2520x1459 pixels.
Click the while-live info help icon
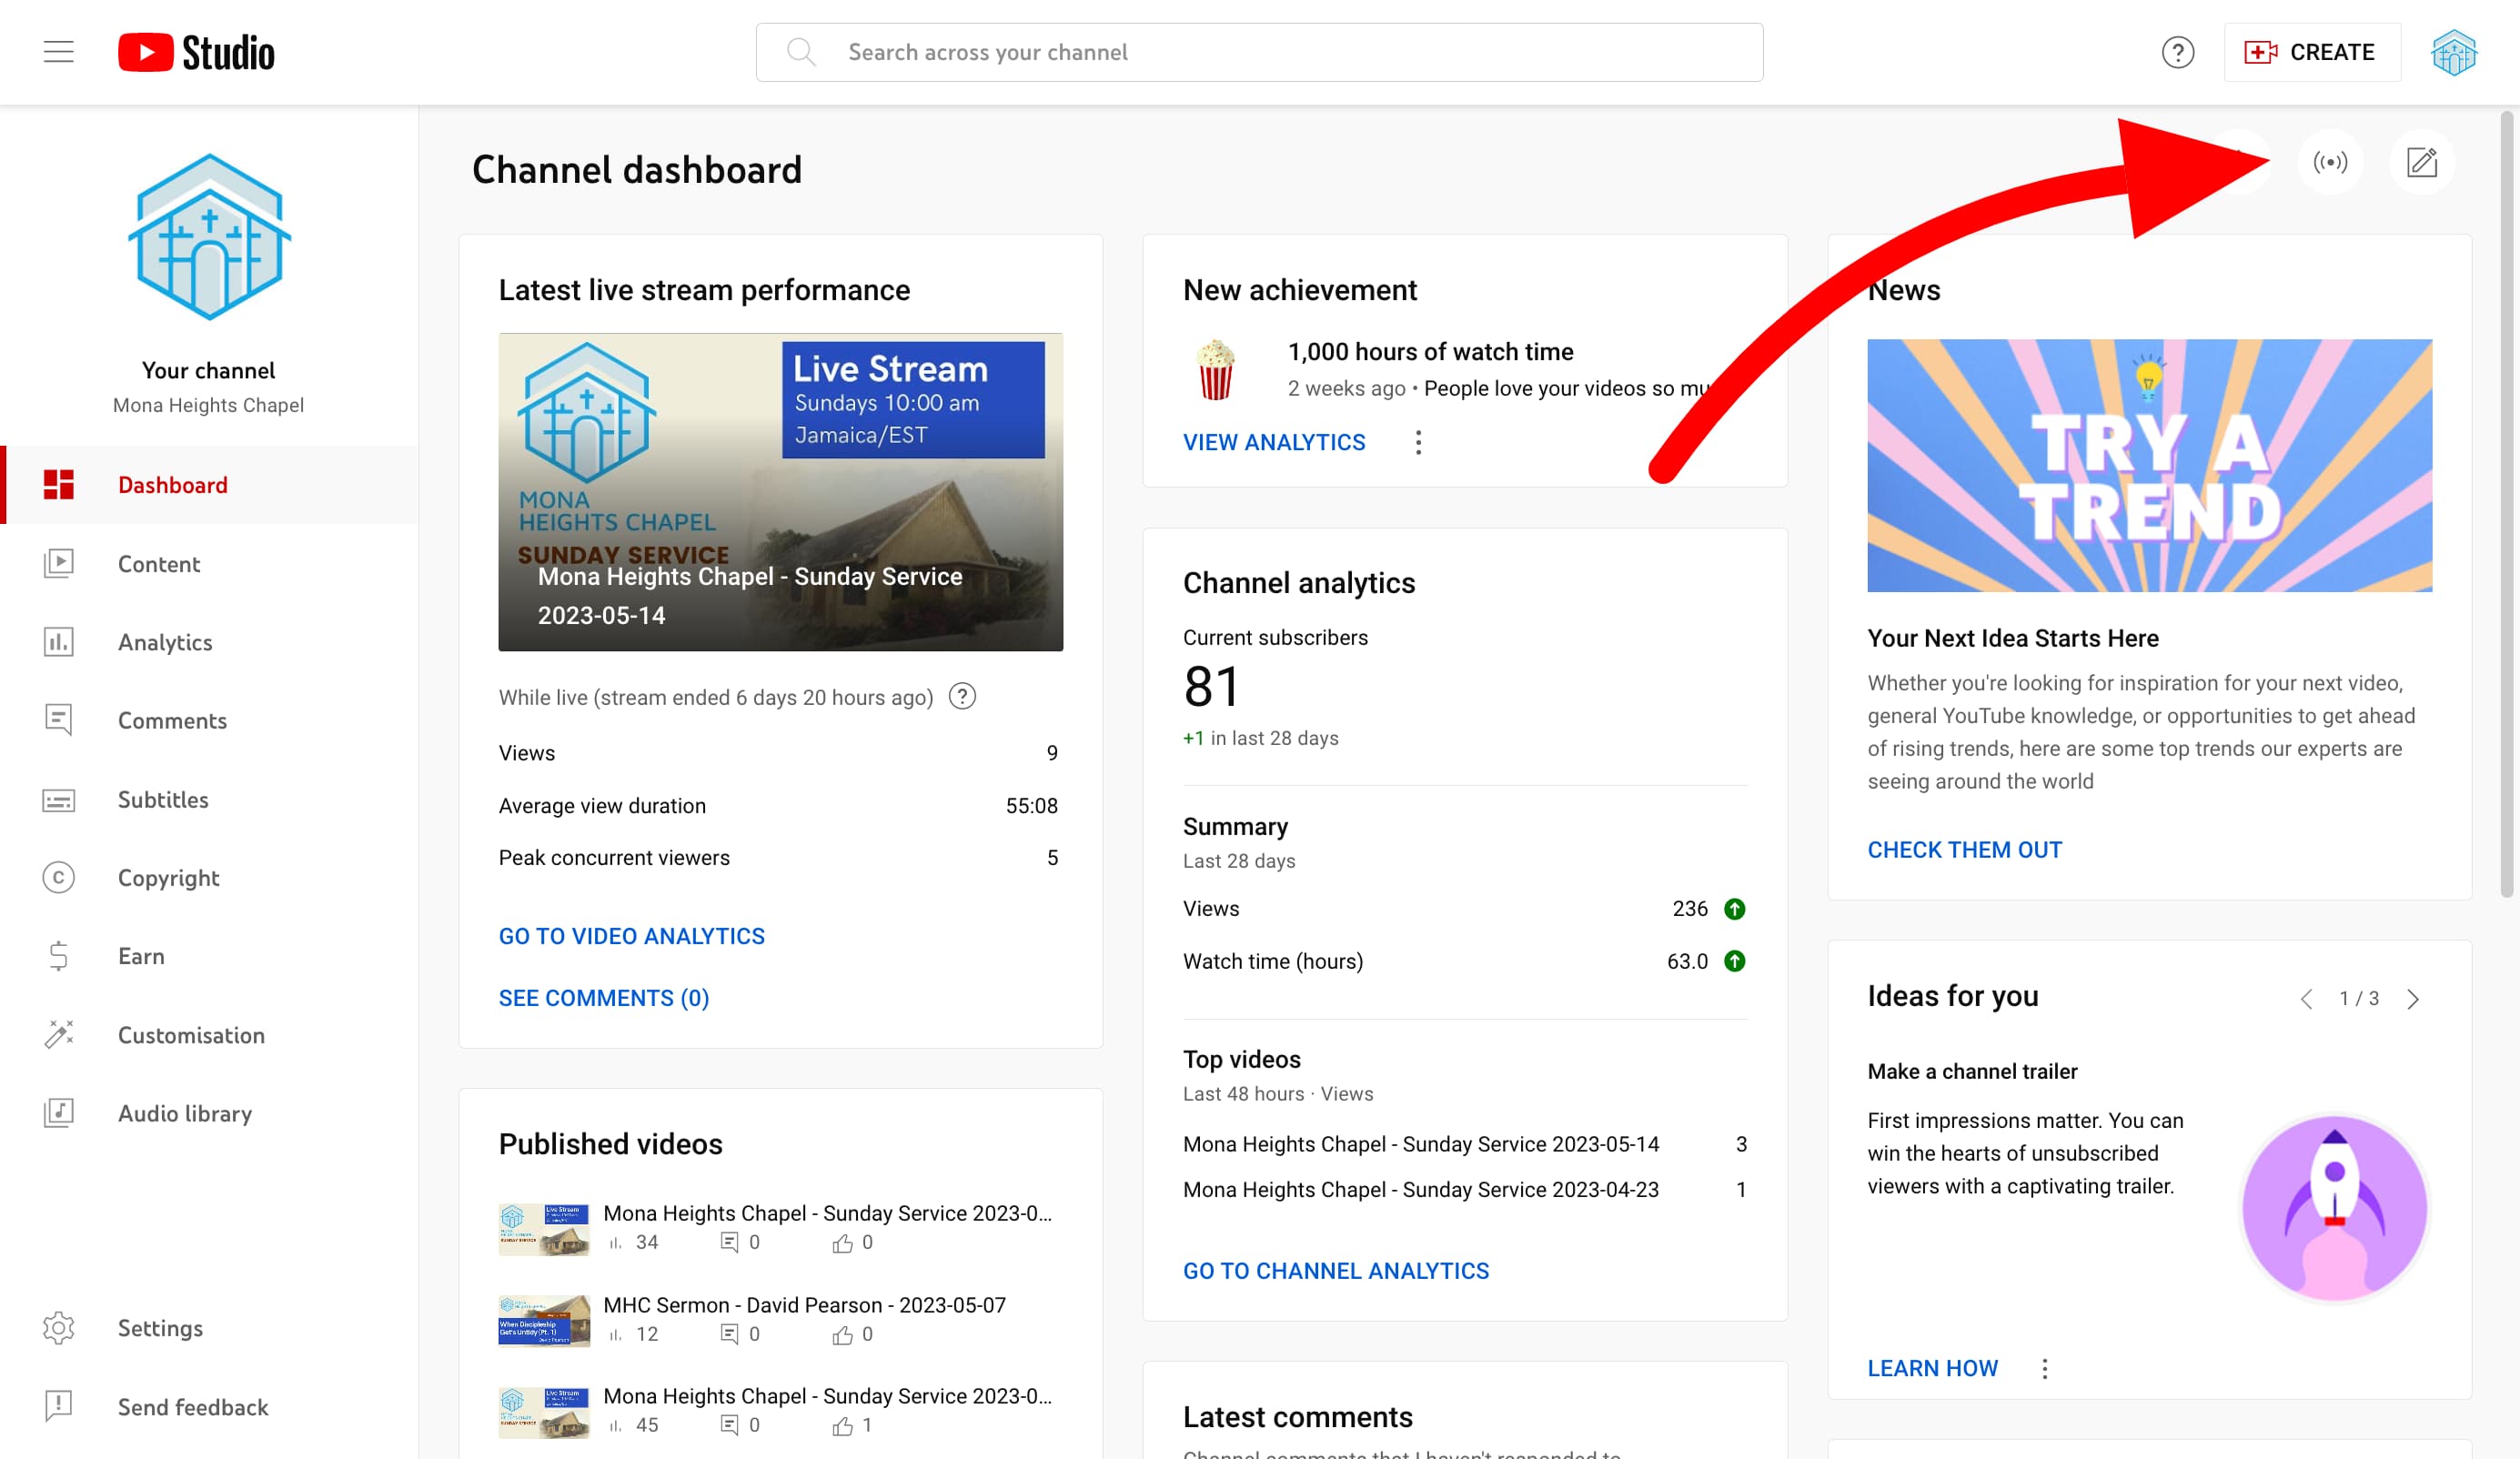[962, 697]
